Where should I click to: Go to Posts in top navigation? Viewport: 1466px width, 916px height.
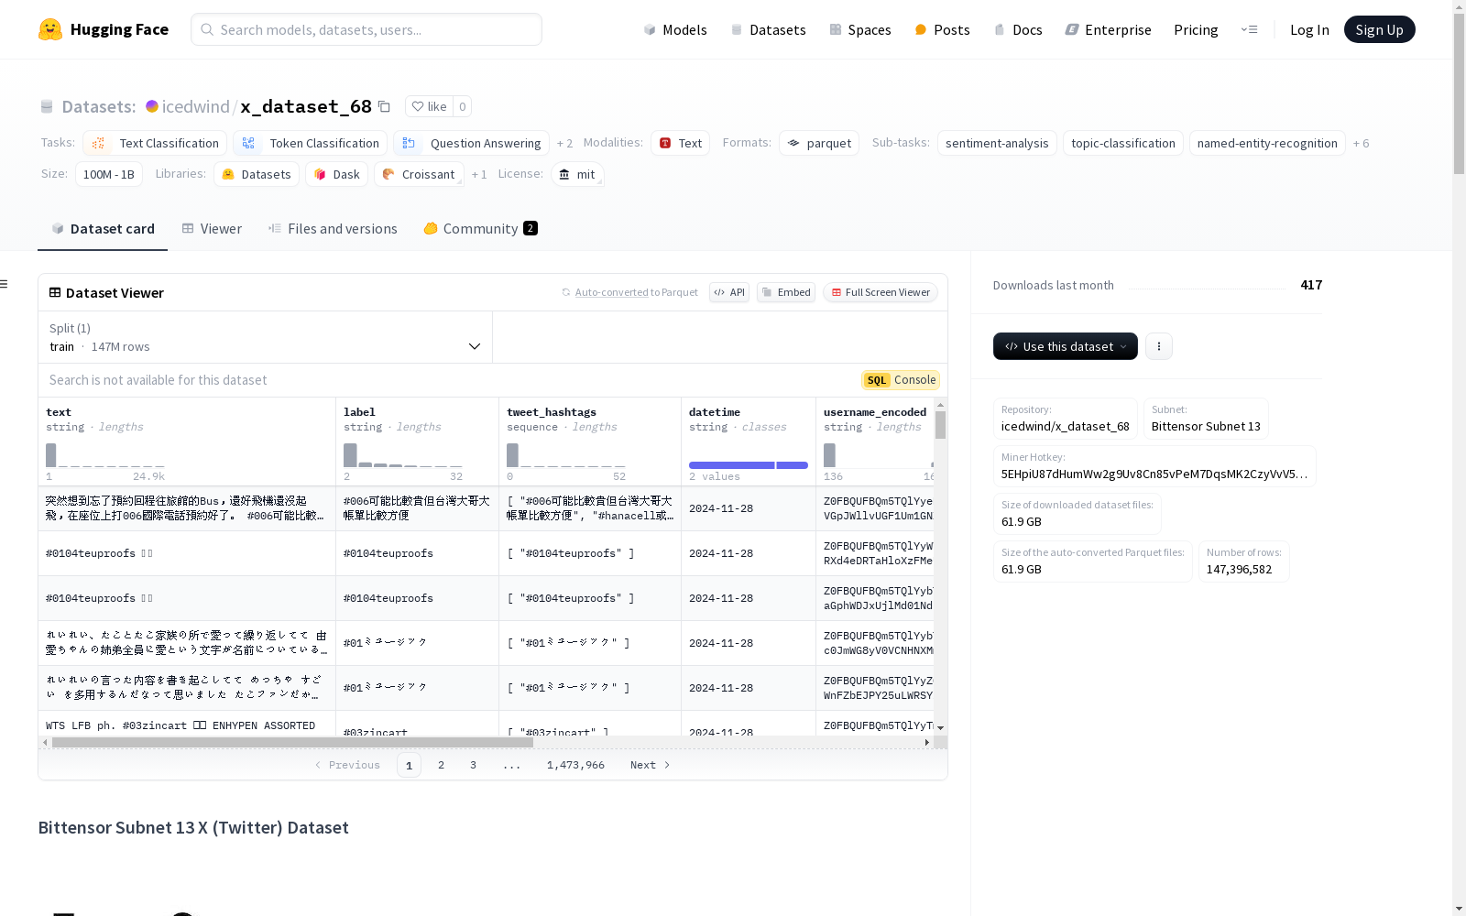click(942, 29)
